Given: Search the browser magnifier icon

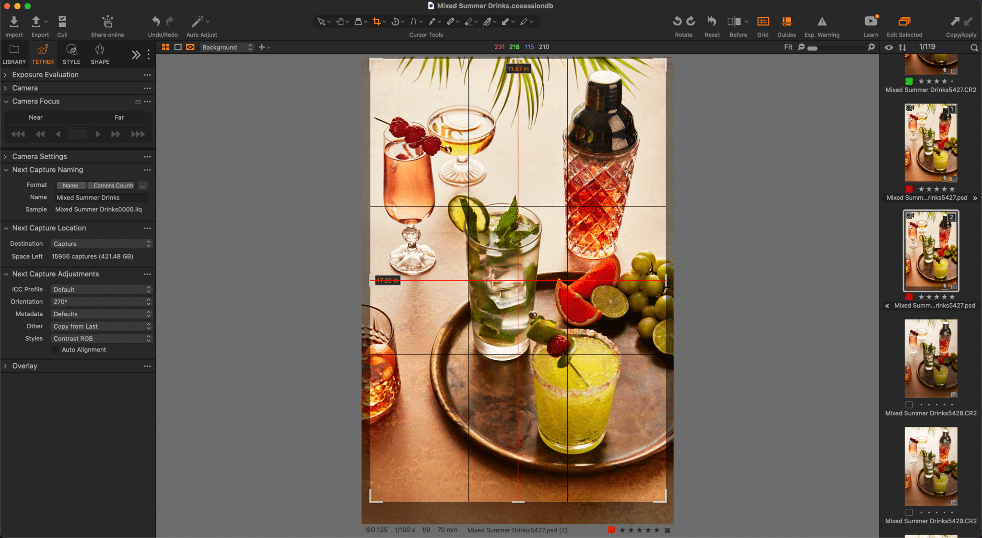Looking at the screenshot, I should click(x=974, y=47).
